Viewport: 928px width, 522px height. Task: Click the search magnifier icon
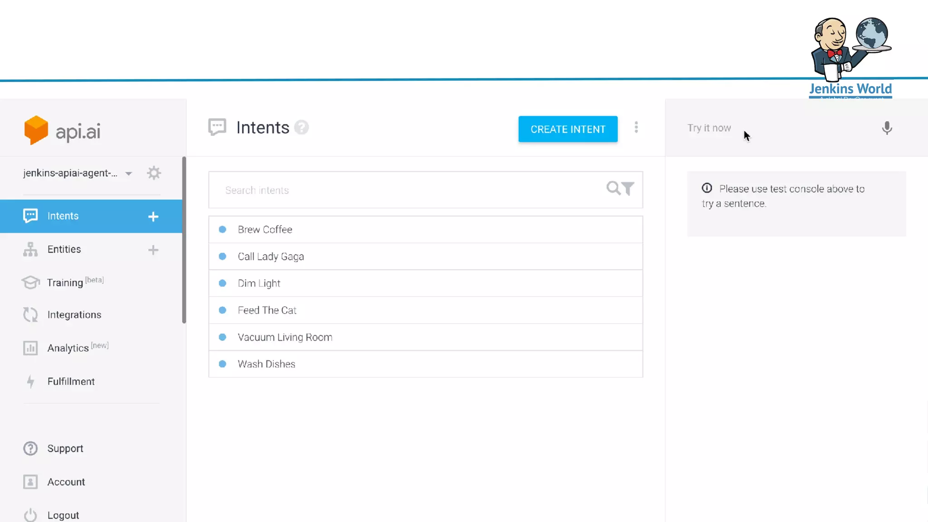pos(613,188)
